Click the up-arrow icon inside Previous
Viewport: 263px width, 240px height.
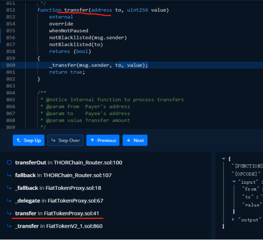92,140
